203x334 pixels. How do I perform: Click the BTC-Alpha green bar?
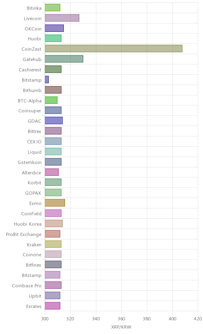pos(51,100)
